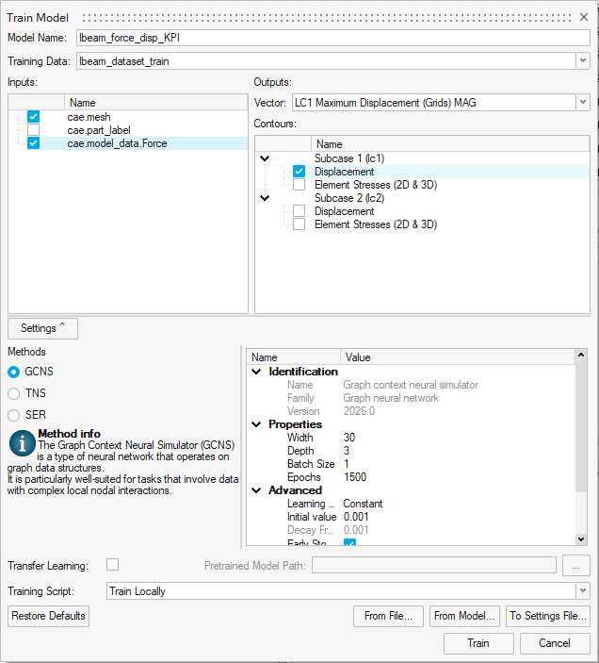Click the To Settings File... button
Screen dimensions: 599x663
click(x=548, y=616)
